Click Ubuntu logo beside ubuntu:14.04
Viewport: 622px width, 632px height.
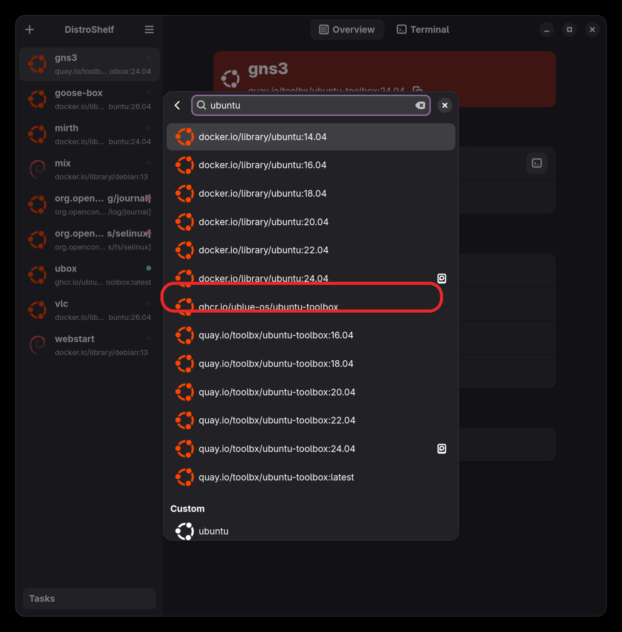[x=185, y=137]
